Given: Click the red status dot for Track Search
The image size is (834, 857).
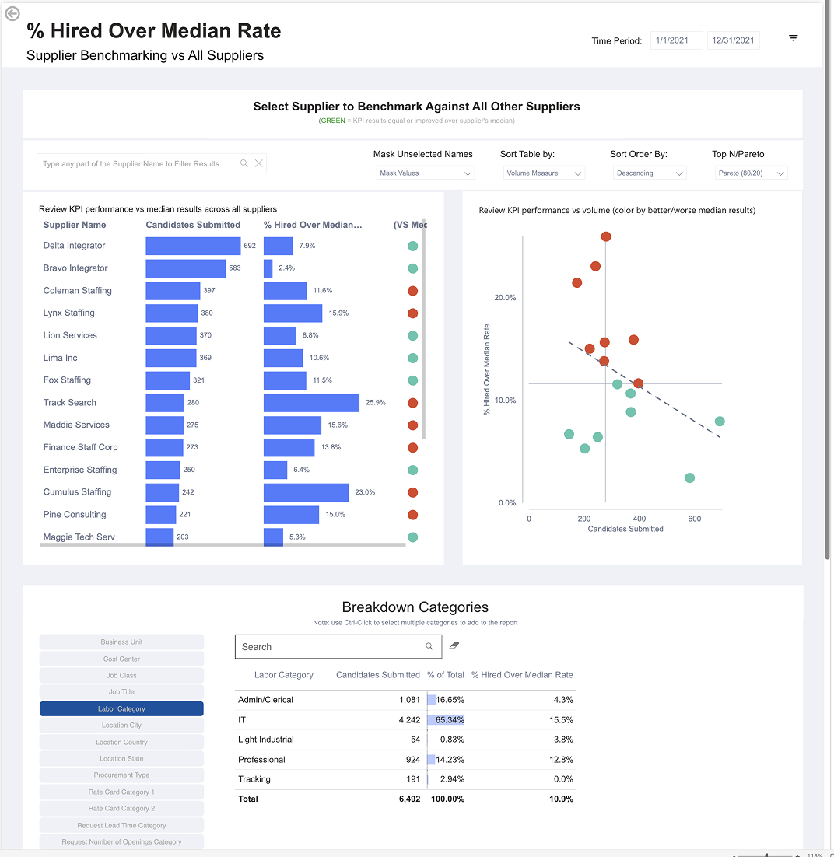Looking at the screenshot, I should pyautogui.click(x=413, y=403).
